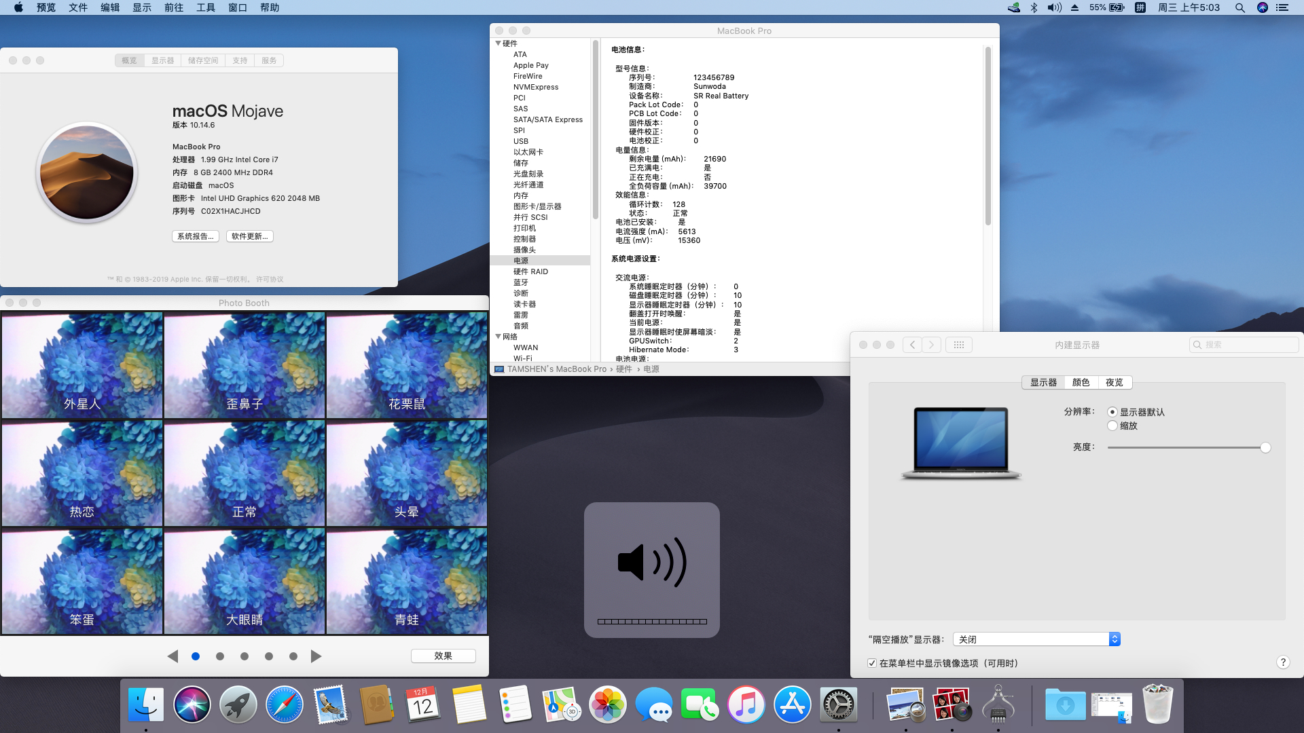Click the System Information sidebar scrollbar
This screenshot has height=733, width=1304.
point(595,129)
